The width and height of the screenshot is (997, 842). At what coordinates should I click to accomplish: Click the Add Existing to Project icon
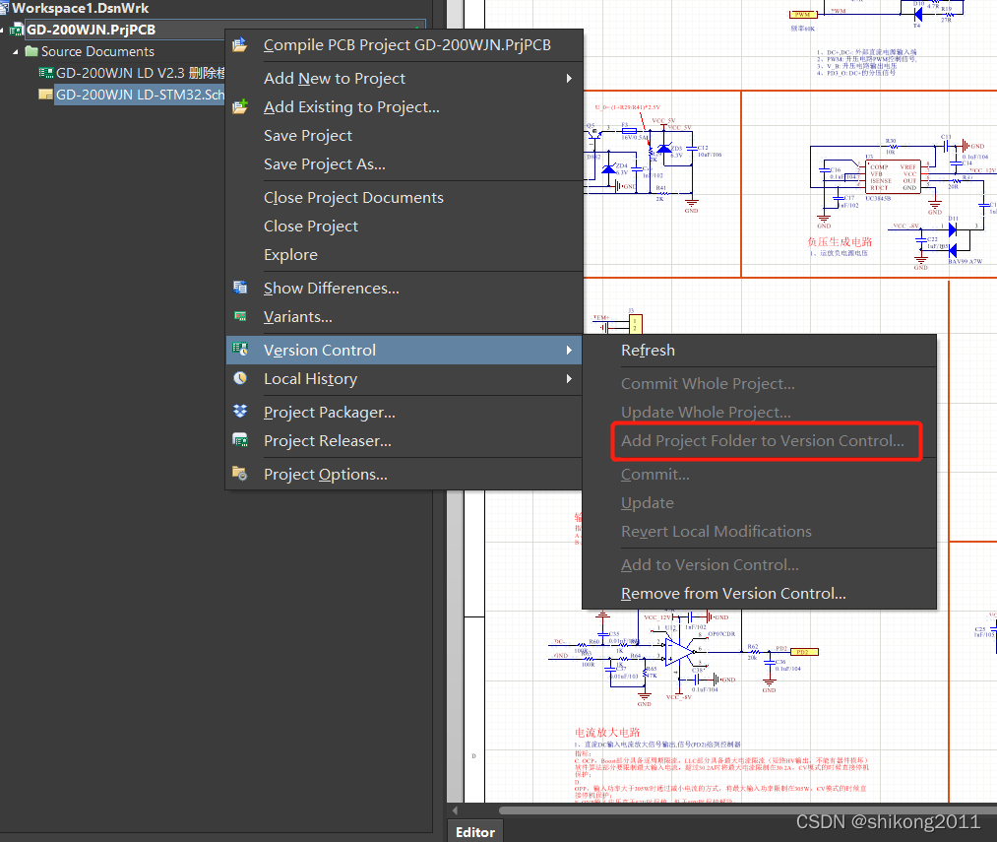pyautogui.click(x=239, y=107)
